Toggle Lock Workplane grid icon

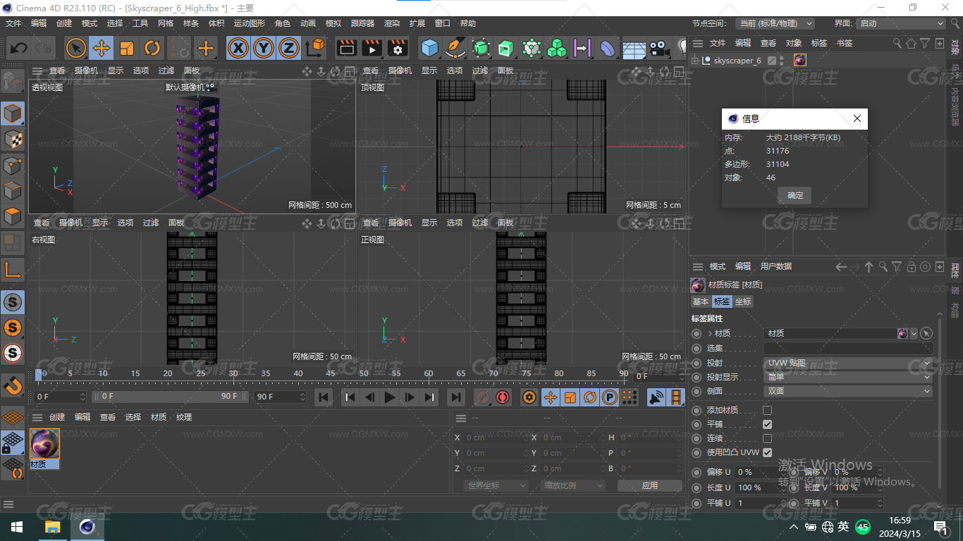coord(13,442)
